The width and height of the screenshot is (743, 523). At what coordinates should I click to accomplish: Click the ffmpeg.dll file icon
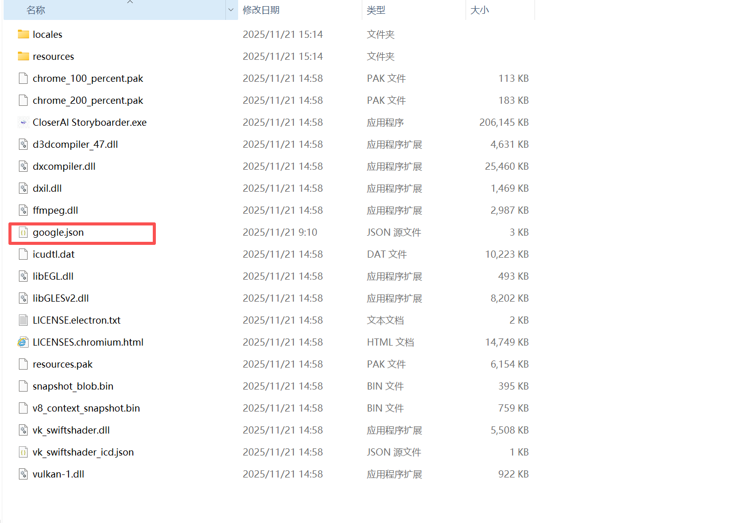pyautogui.click(x=23, y=210)
